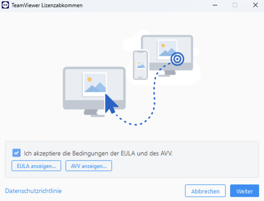264x201 pixels.
Task: Click the disabled maximize window button
Action: pos(235,5)
